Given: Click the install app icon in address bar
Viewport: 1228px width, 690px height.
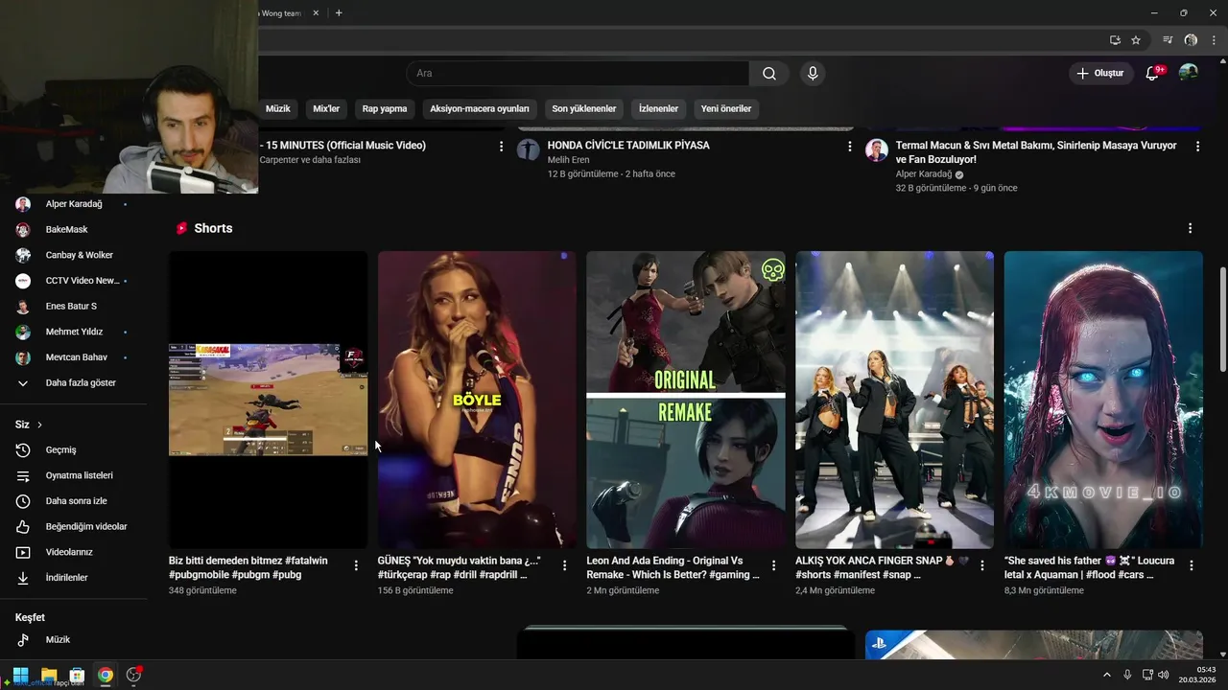Looking at the screenshot, I should [1115, 40].
